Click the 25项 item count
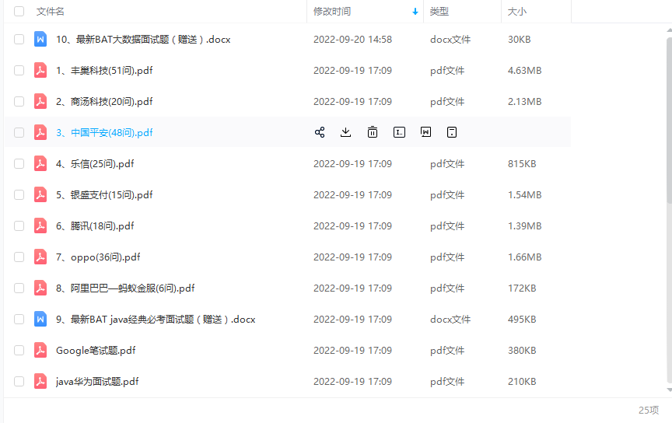 [x=649, y=410]
